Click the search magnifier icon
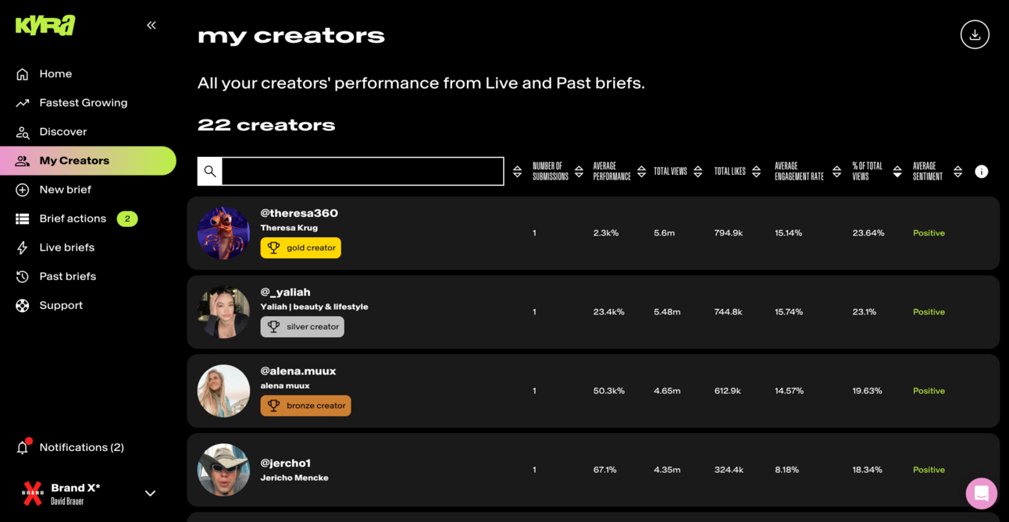The height and width of the screenshot is (522, 1009). (210, 172)
